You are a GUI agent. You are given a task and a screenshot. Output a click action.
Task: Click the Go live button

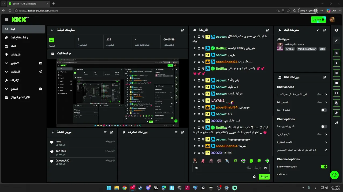click(x=318, y=19)
